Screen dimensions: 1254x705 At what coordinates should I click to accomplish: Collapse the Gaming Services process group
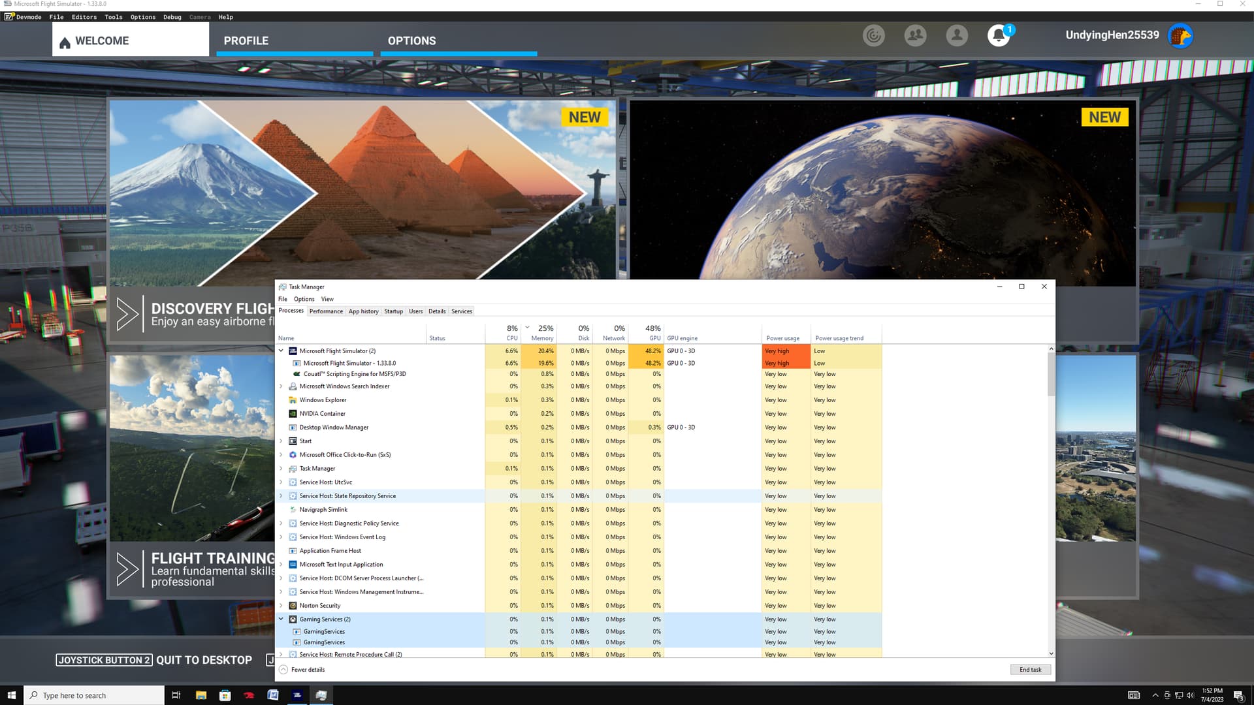pos(281,619)
